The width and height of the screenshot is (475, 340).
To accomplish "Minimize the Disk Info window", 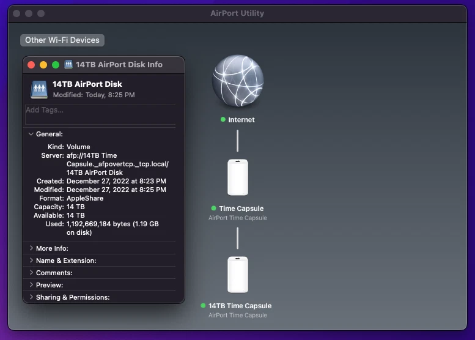I will coord(43,65).
